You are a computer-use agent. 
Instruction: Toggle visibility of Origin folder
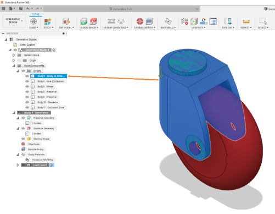[19, 61]
